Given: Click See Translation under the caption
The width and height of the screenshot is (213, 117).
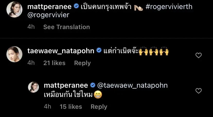Looking at the screenshot, I should point(67,27).
